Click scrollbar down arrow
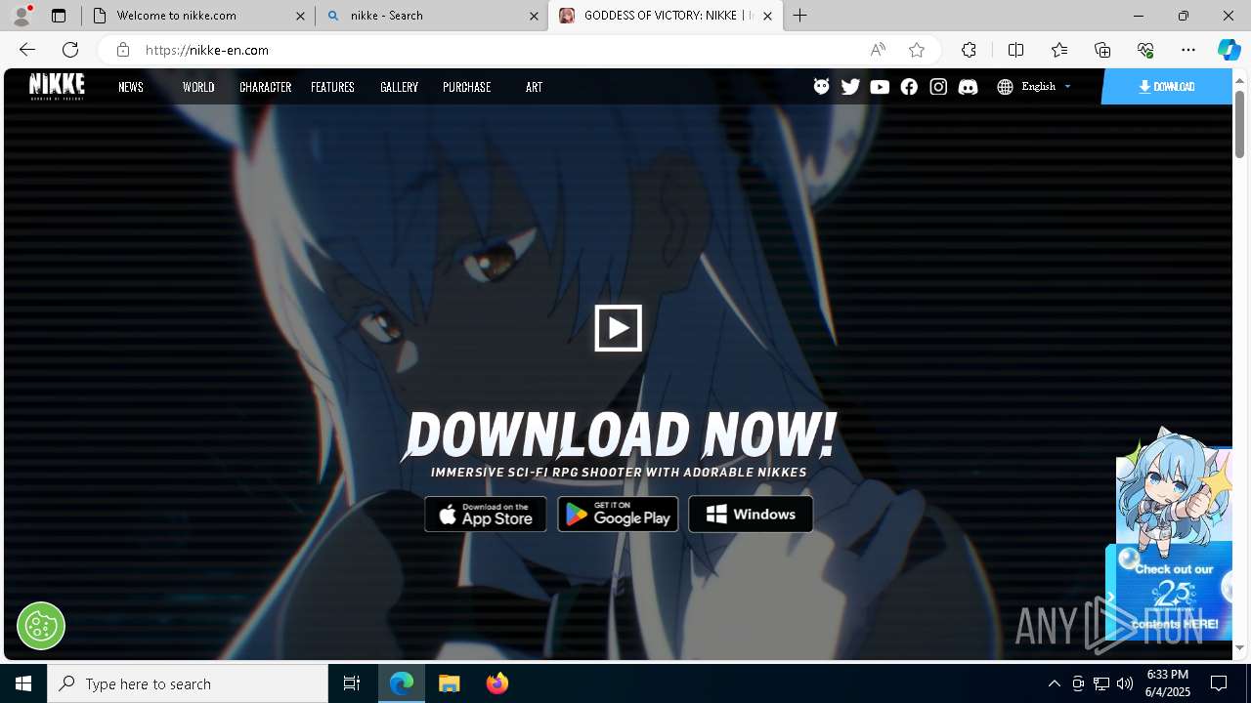1251x703 pixels. pos(1239,647)
